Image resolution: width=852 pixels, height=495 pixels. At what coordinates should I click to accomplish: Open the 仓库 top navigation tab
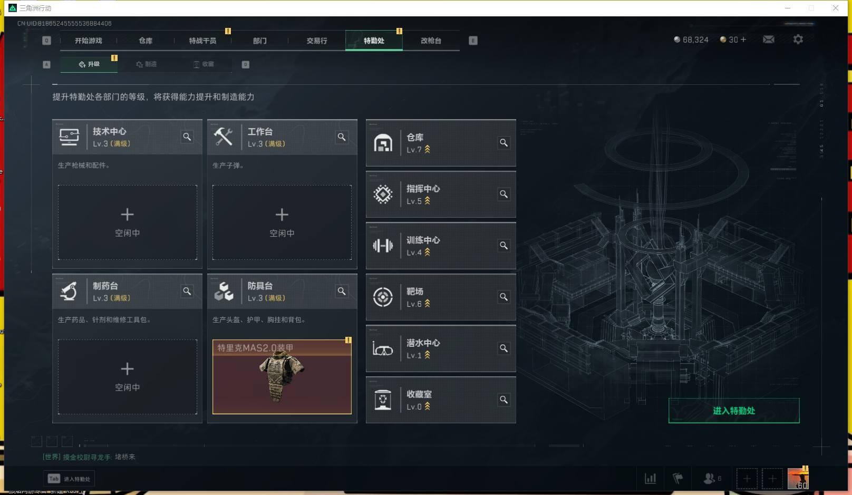[x=146, y=41]
